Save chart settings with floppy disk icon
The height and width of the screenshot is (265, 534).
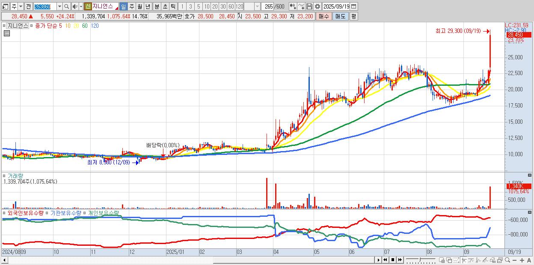(x=309, y=6)
